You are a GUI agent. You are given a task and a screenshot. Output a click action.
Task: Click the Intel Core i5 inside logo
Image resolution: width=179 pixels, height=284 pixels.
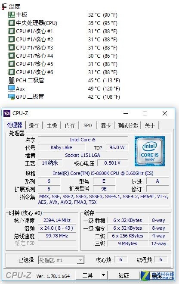click(x=150, y=151)
